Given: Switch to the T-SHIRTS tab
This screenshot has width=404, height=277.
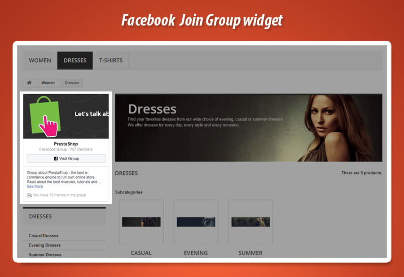Looking at the screenshot, I should coord(110,60).
